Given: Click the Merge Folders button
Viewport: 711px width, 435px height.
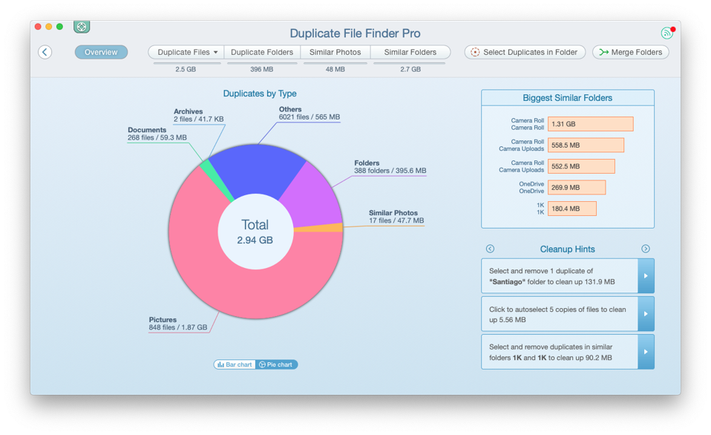Looking at the screenshot, I should click(631, 52).
